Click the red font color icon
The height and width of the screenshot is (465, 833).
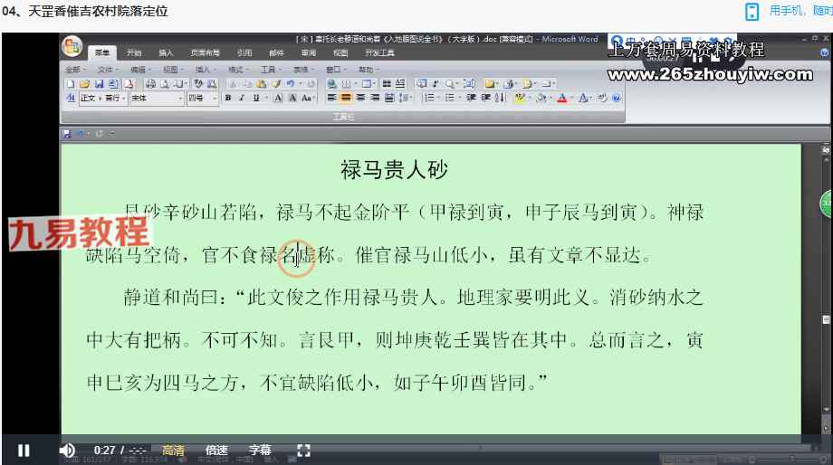coord(562,98)
